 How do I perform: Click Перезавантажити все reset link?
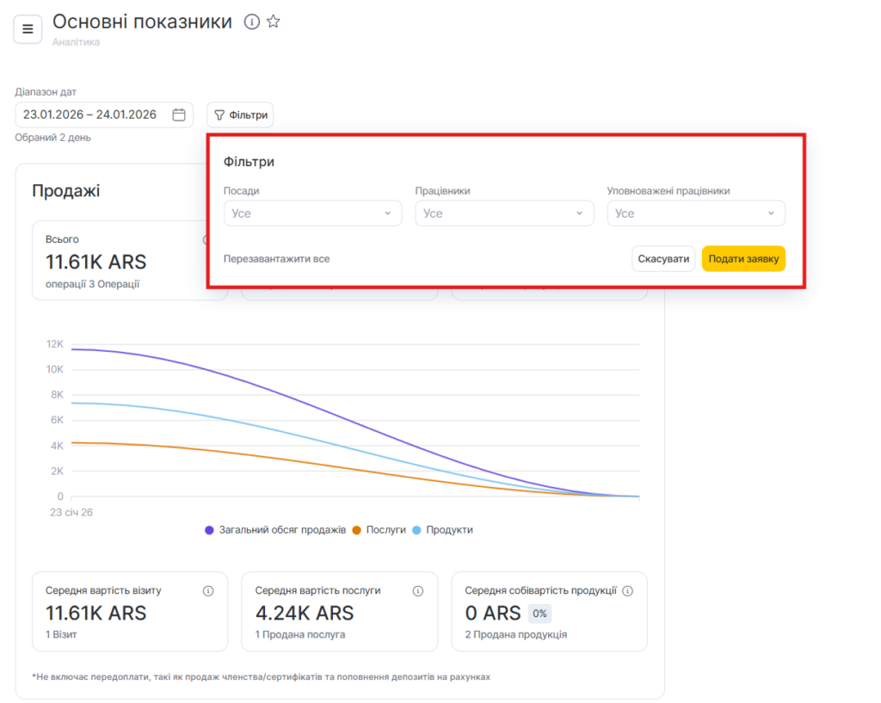276,259
